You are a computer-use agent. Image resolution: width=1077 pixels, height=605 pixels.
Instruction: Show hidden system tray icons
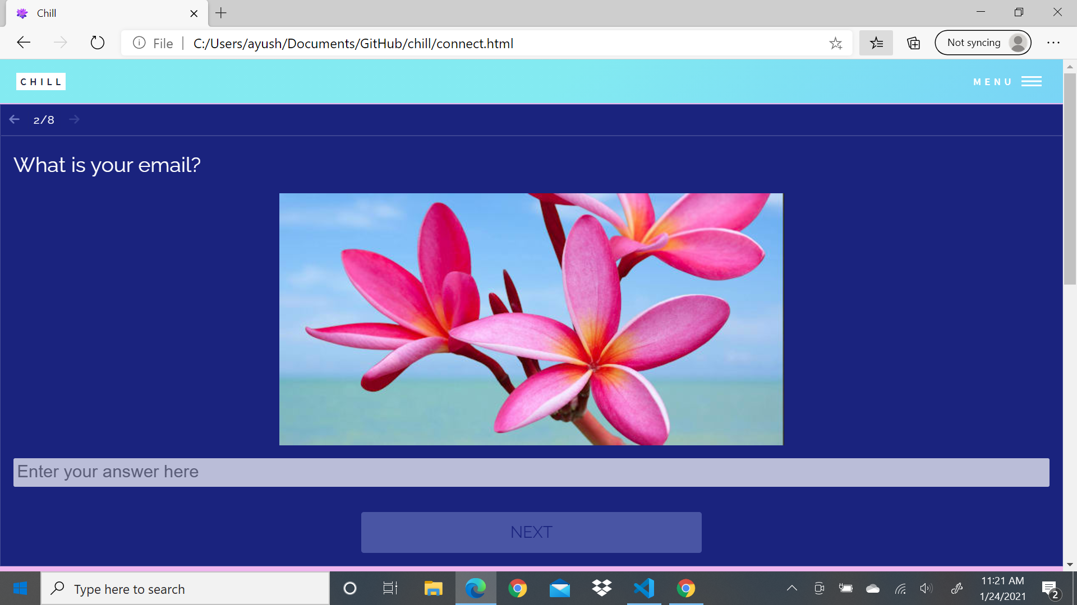[791, 588]
